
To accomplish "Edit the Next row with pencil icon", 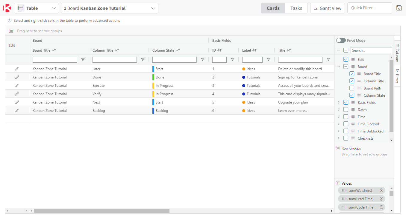I will tap(17, 102).
